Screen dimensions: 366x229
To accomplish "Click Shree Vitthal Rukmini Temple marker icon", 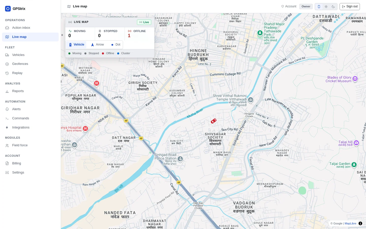I will click(251, 100).
